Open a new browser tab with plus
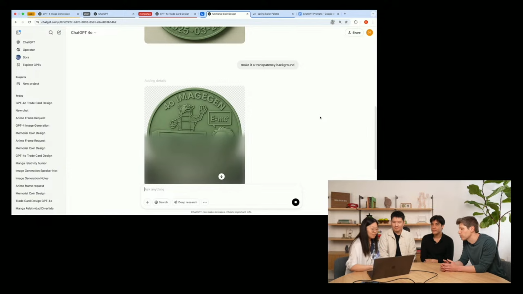 (x=345, y=14)
